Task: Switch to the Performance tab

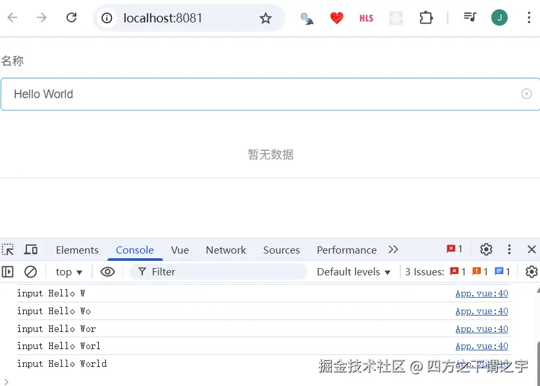Action: pyautogui.click(x=346, y=250)
